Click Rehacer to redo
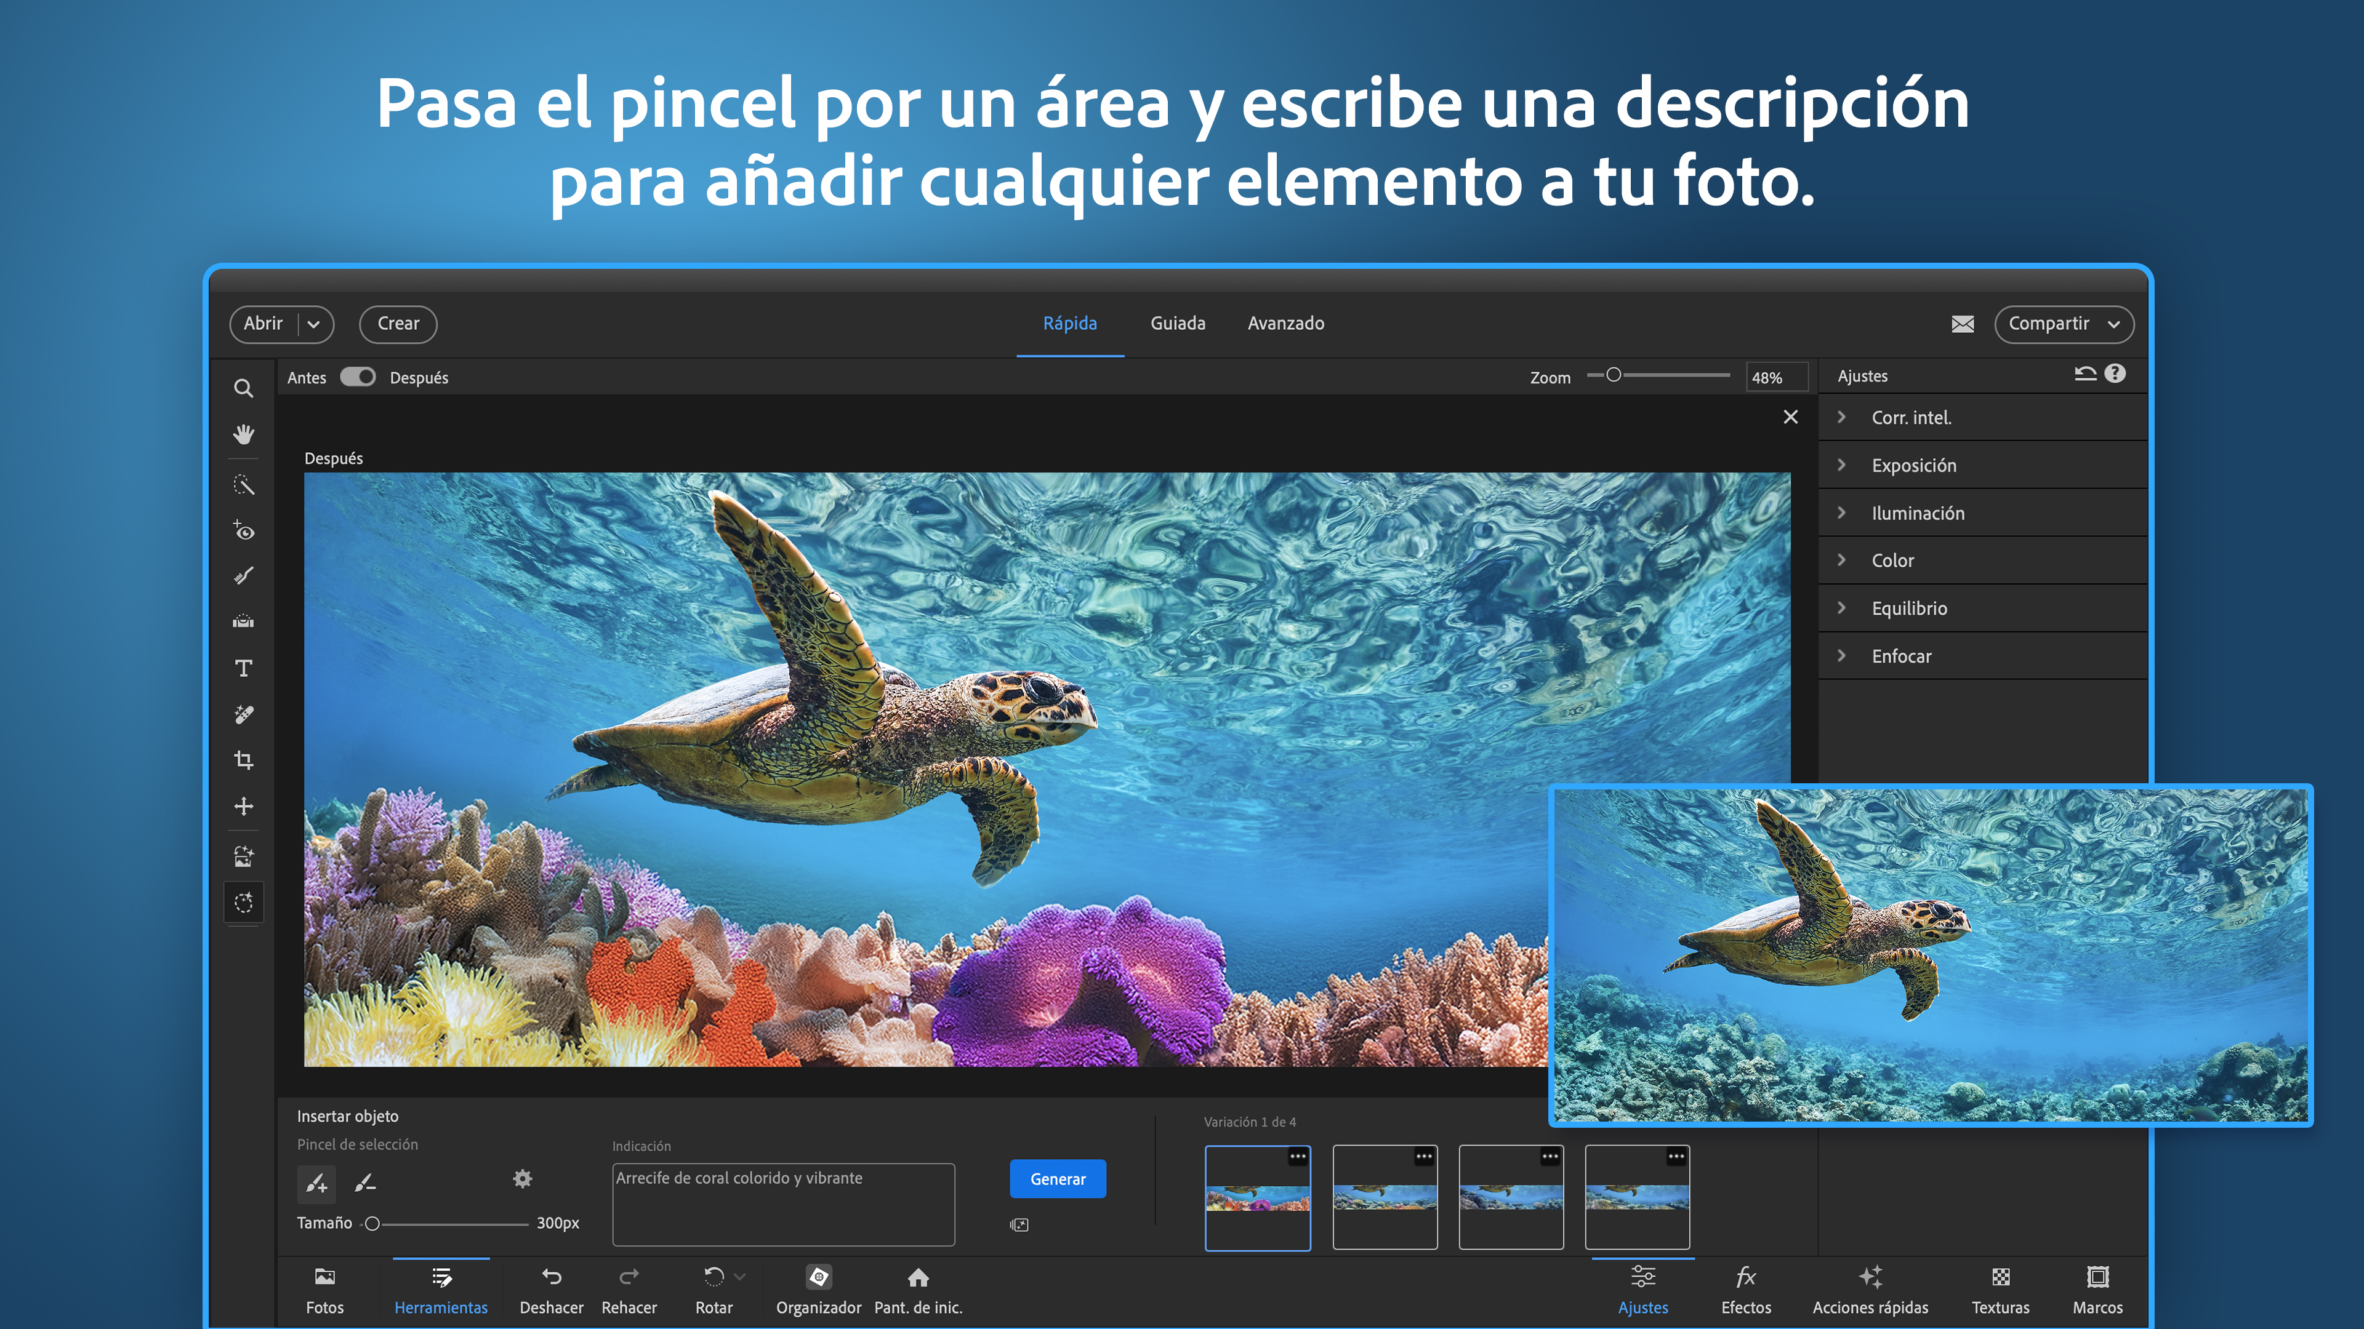 click(x=629, y=1290)
